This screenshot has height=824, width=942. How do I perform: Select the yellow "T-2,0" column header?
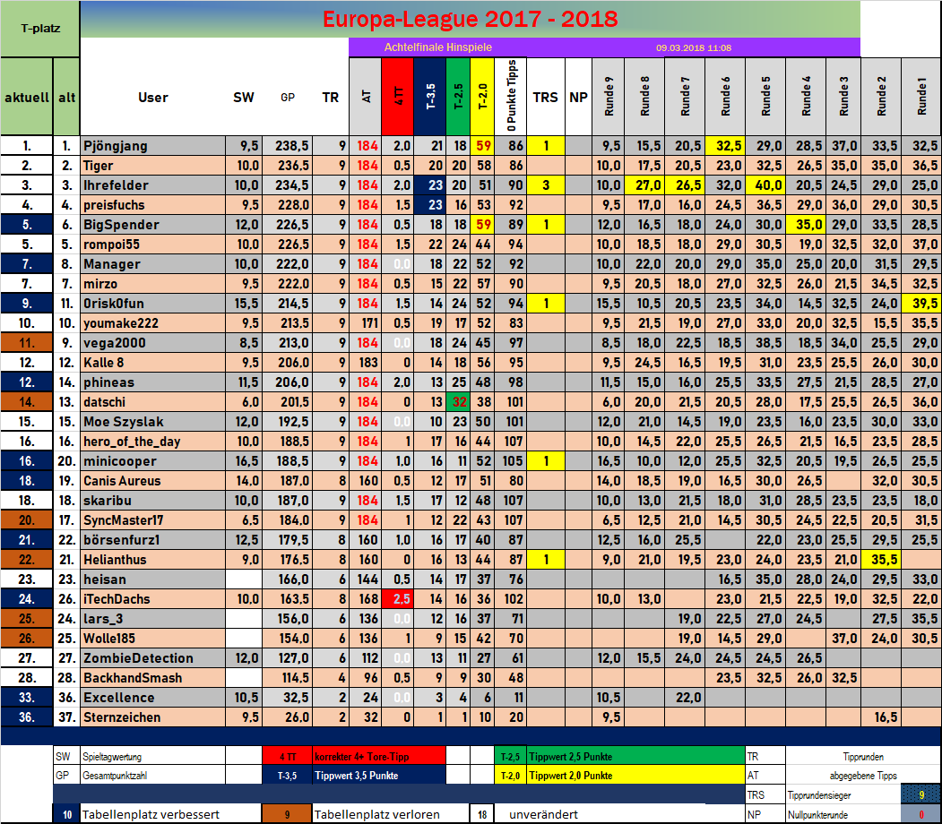point(484,97)
